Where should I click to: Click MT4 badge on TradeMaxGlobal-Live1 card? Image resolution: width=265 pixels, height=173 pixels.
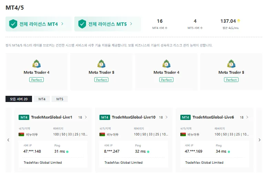coord(24,117)
